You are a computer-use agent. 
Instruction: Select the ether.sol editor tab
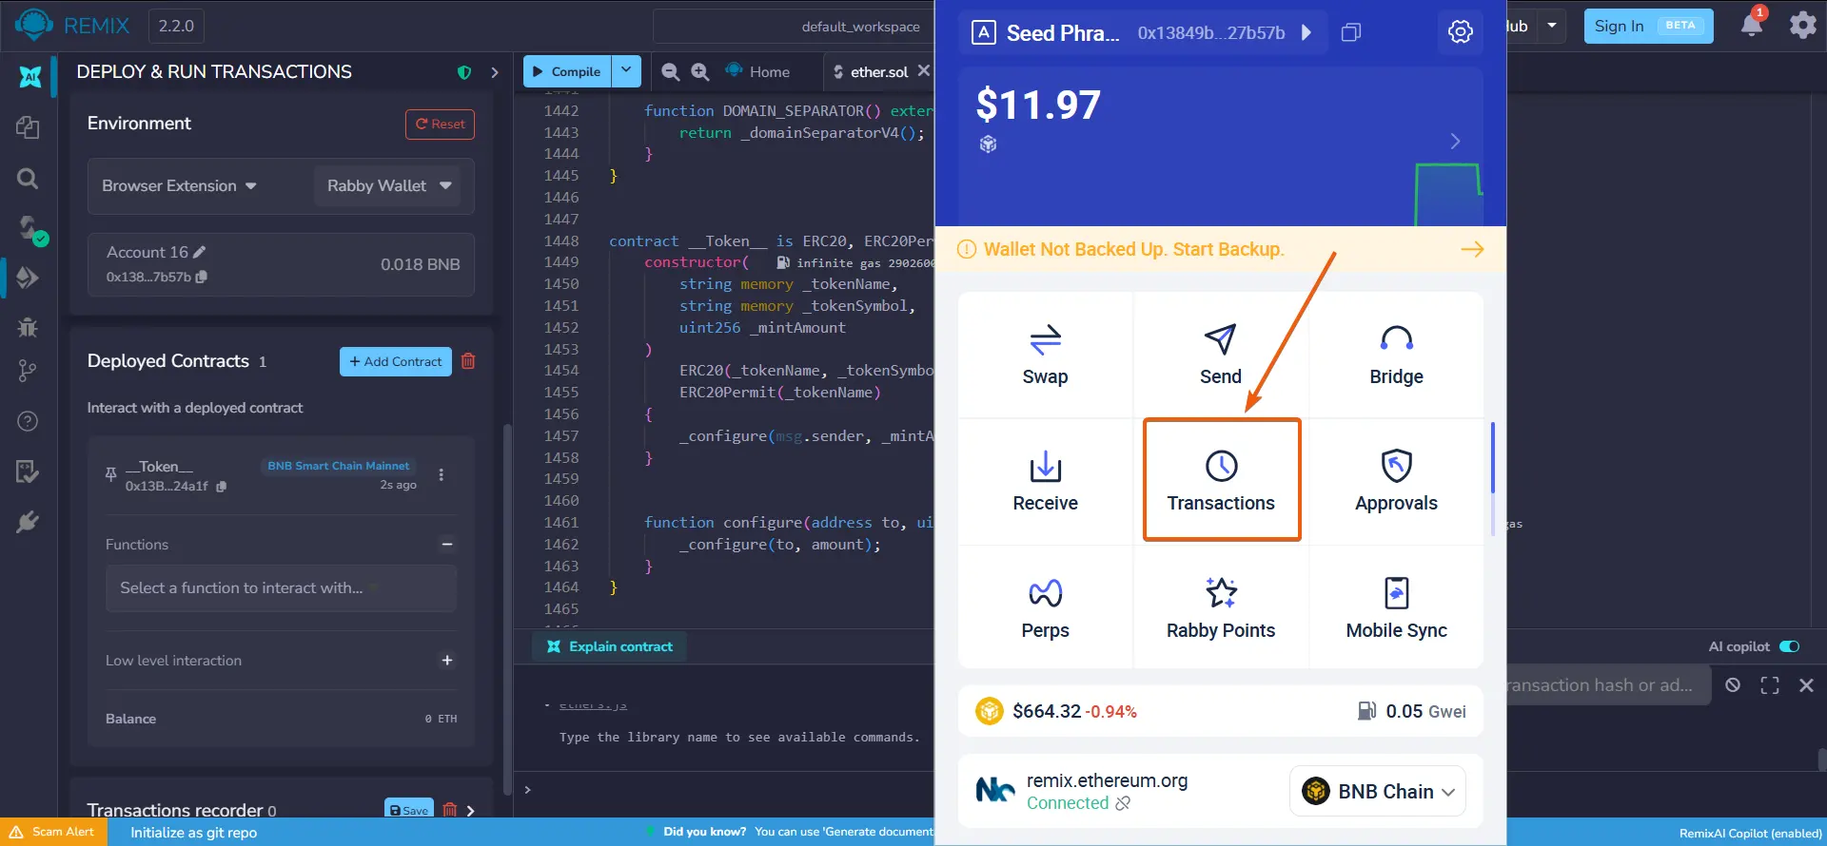[870, 71]
